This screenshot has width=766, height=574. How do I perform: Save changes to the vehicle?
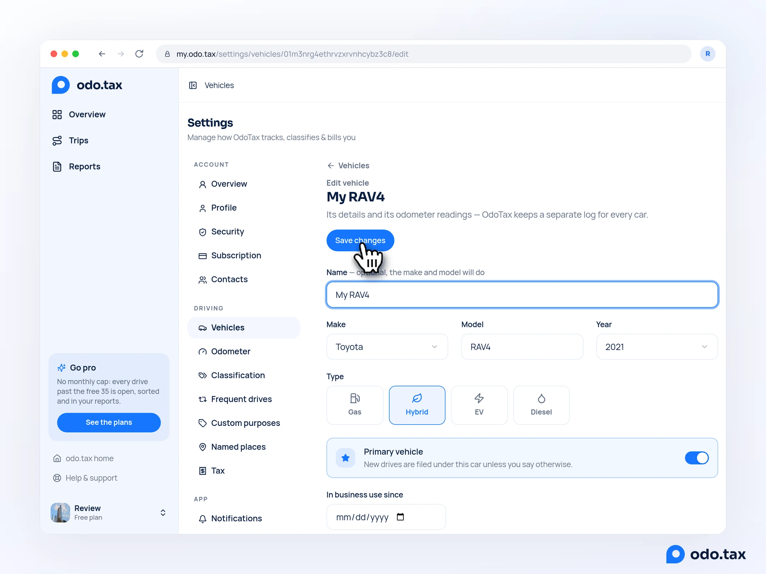(x=360, y=240)
